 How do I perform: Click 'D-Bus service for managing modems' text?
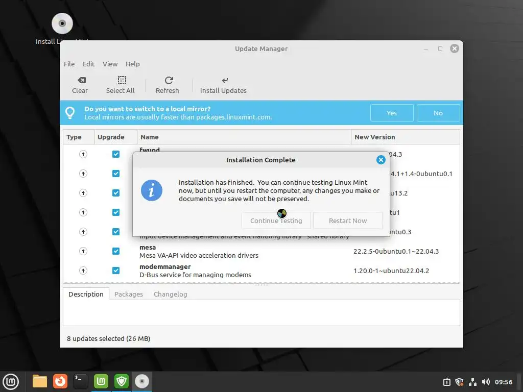click(x=195, y=275)
